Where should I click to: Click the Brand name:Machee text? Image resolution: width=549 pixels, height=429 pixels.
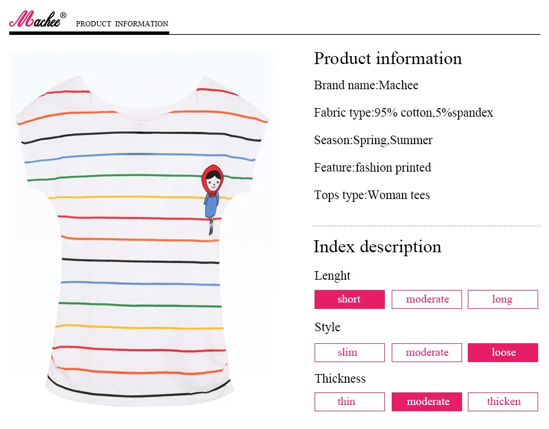tap(366, 85)
